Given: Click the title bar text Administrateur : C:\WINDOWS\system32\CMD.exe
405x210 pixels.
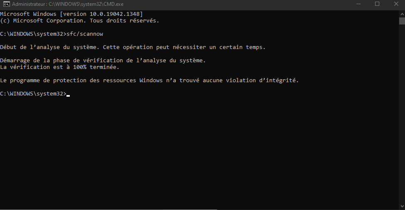Looking at the screenshot, I should [x=68, y=4].
